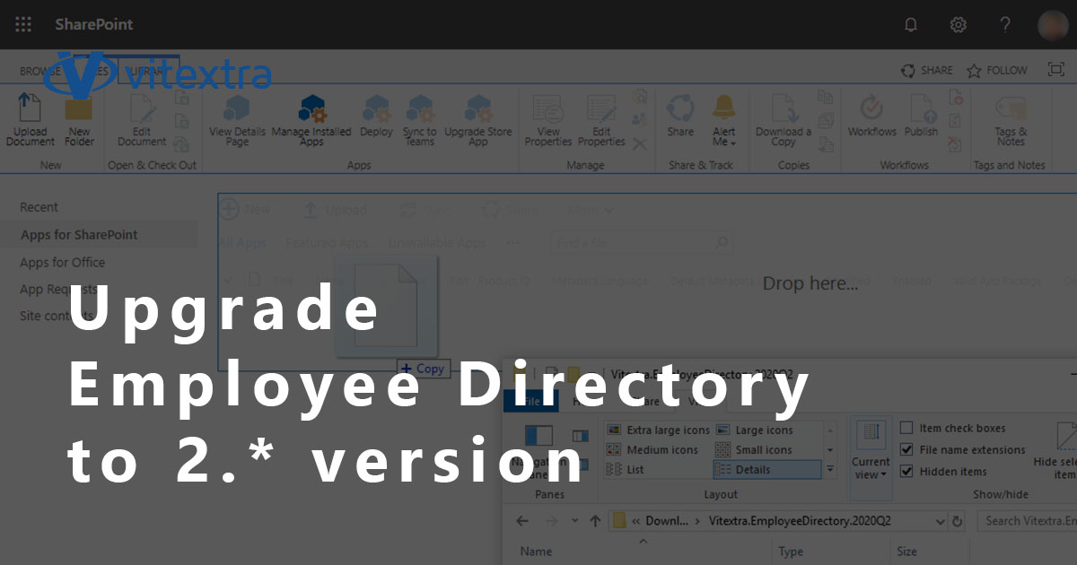Switch to the BROWSE ribbon tab
The width and height of the screenshot is (1077, 565).
(41, 70)
